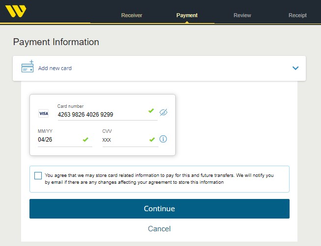
Task: Select the Payment step tab
Action: point(187,15)
